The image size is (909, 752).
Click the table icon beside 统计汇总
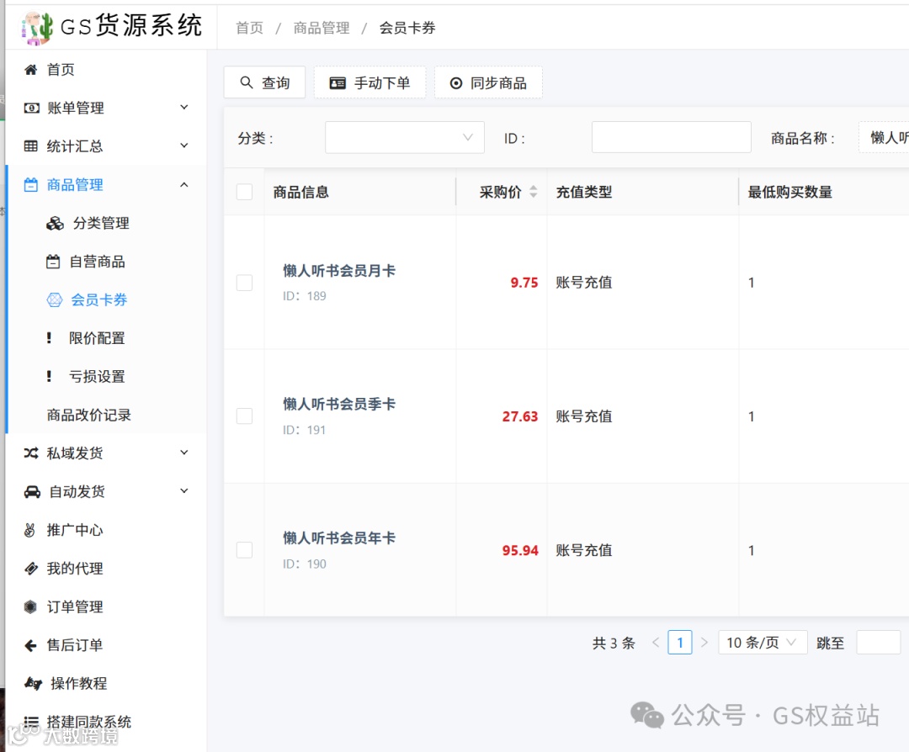(31, 146)
